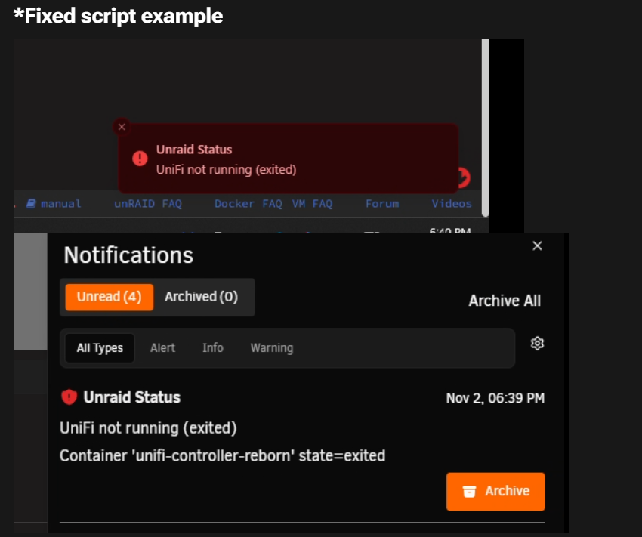
Task: Open the Docker FAQ link
Action: 248,203
